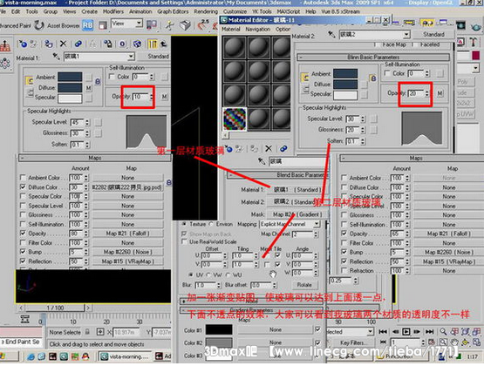484x366 pixels.
Task: Collapse Blinn Basic Parameters rollout
Action: [373, 57]
